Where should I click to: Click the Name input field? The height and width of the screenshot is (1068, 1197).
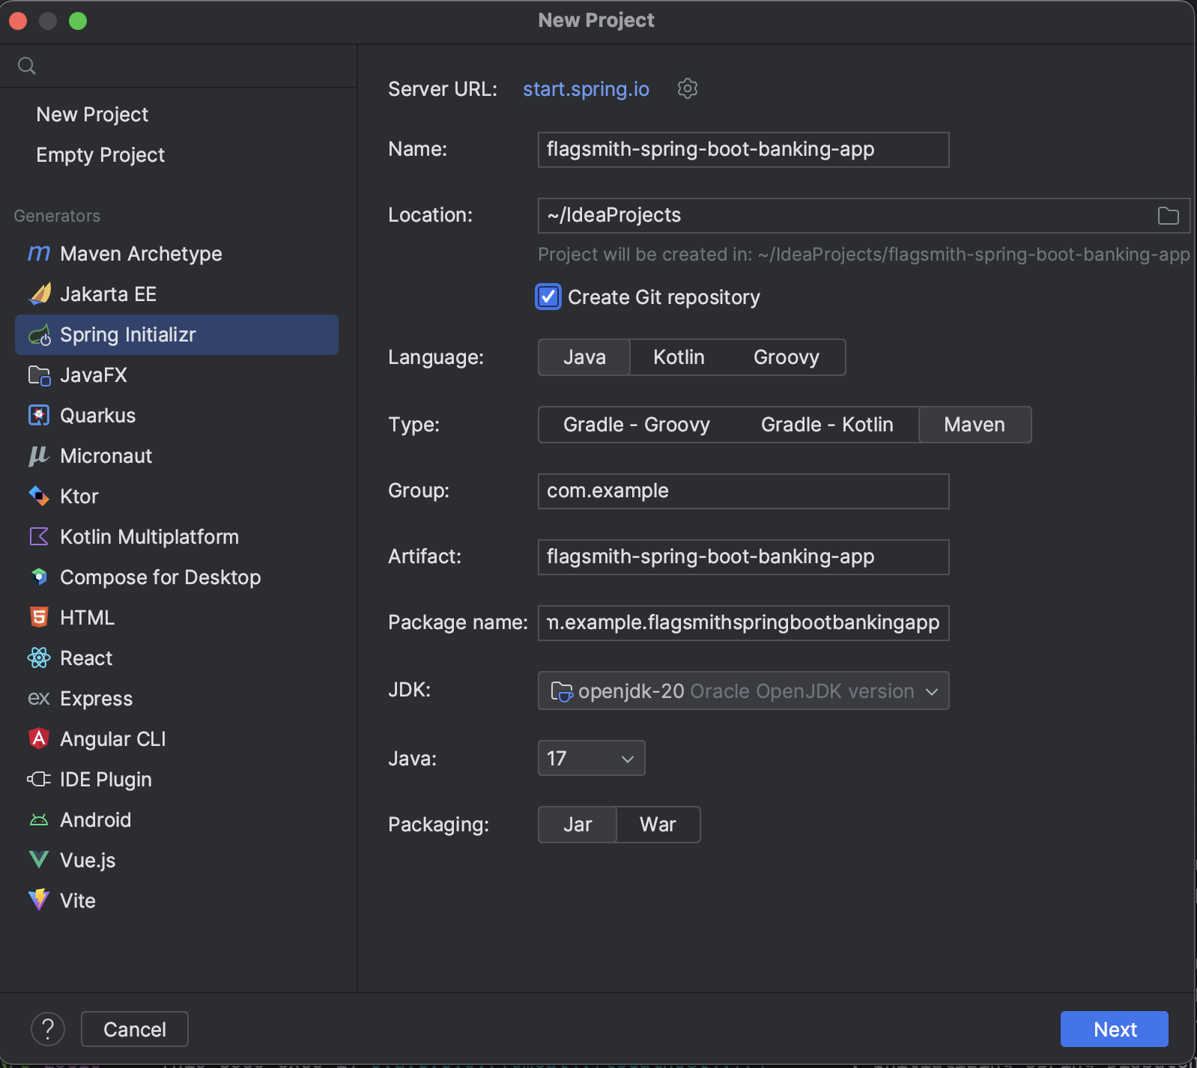pos(744,150)
